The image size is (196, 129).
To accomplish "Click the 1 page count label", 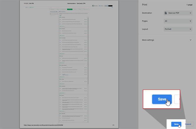I will 189,5.
